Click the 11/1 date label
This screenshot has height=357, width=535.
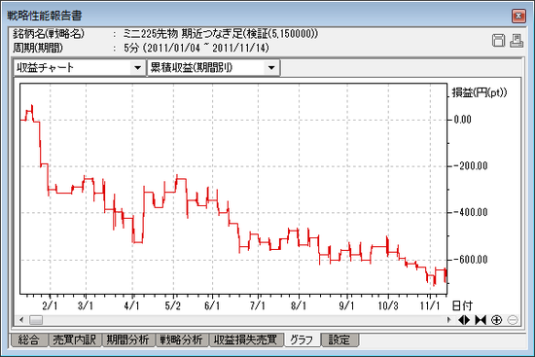pos(430,305)
